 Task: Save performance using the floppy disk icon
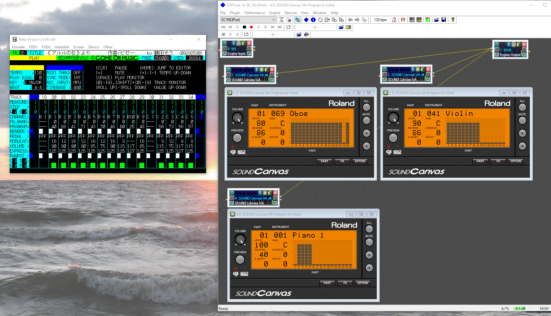pyautogui.click(x=444, y=20)
